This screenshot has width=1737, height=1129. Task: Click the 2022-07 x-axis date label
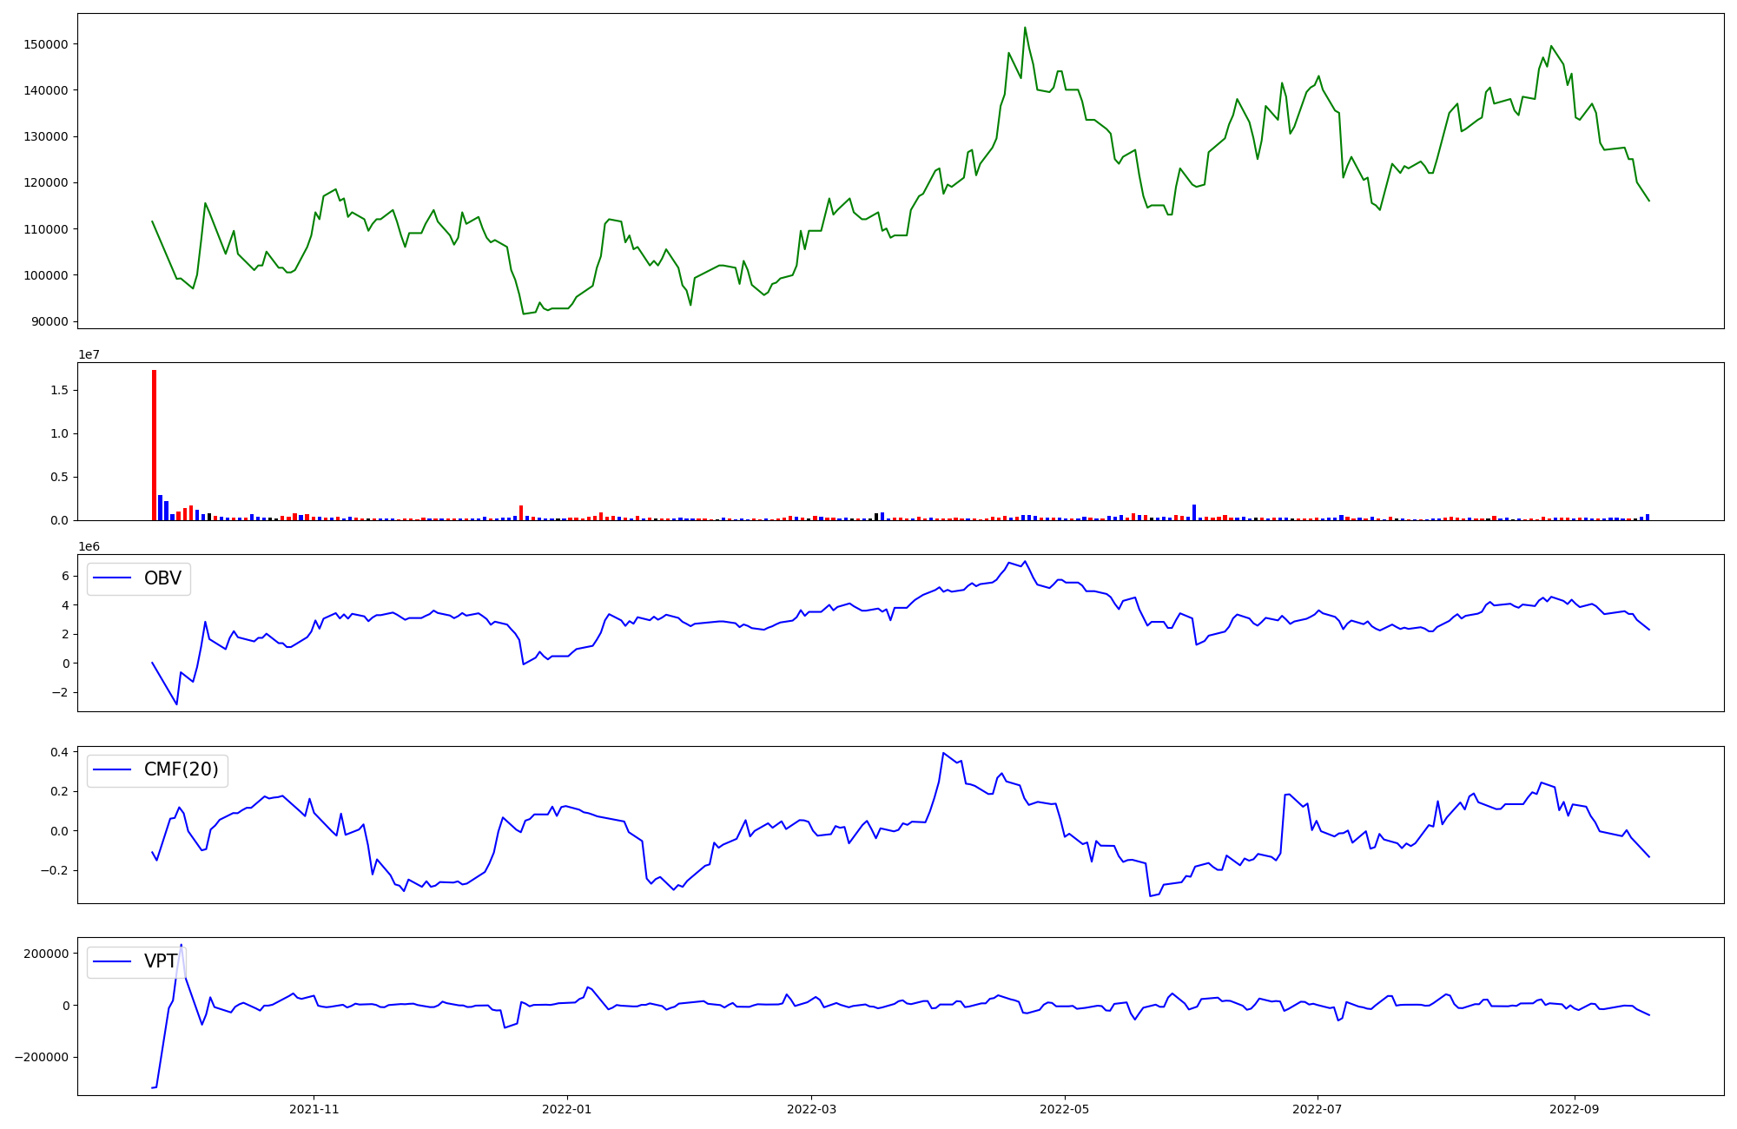(1318, 1109)
